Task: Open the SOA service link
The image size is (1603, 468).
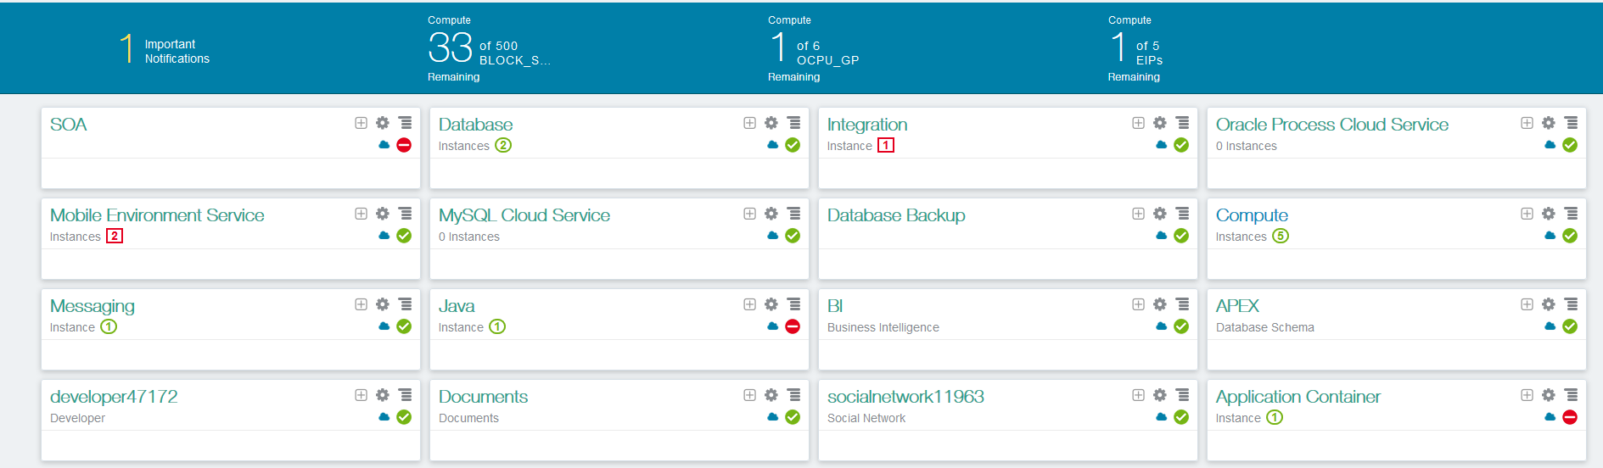Action: click(x=68, y=125)
